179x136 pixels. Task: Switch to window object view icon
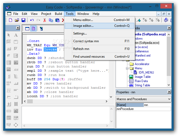tap(27, 29)
